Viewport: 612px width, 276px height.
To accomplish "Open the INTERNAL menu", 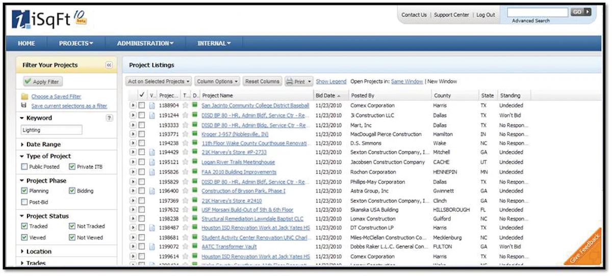I will pyautogui.click(x=214, y=43).
